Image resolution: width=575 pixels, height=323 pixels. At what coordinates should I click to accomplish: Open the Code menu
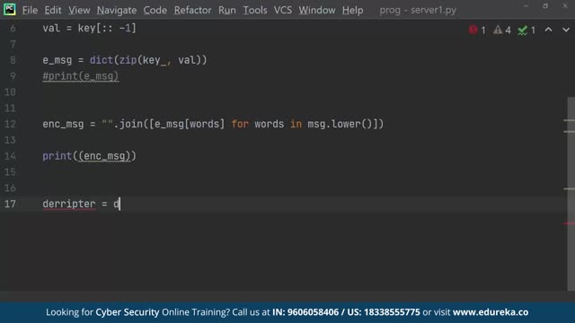coord(155,10)
